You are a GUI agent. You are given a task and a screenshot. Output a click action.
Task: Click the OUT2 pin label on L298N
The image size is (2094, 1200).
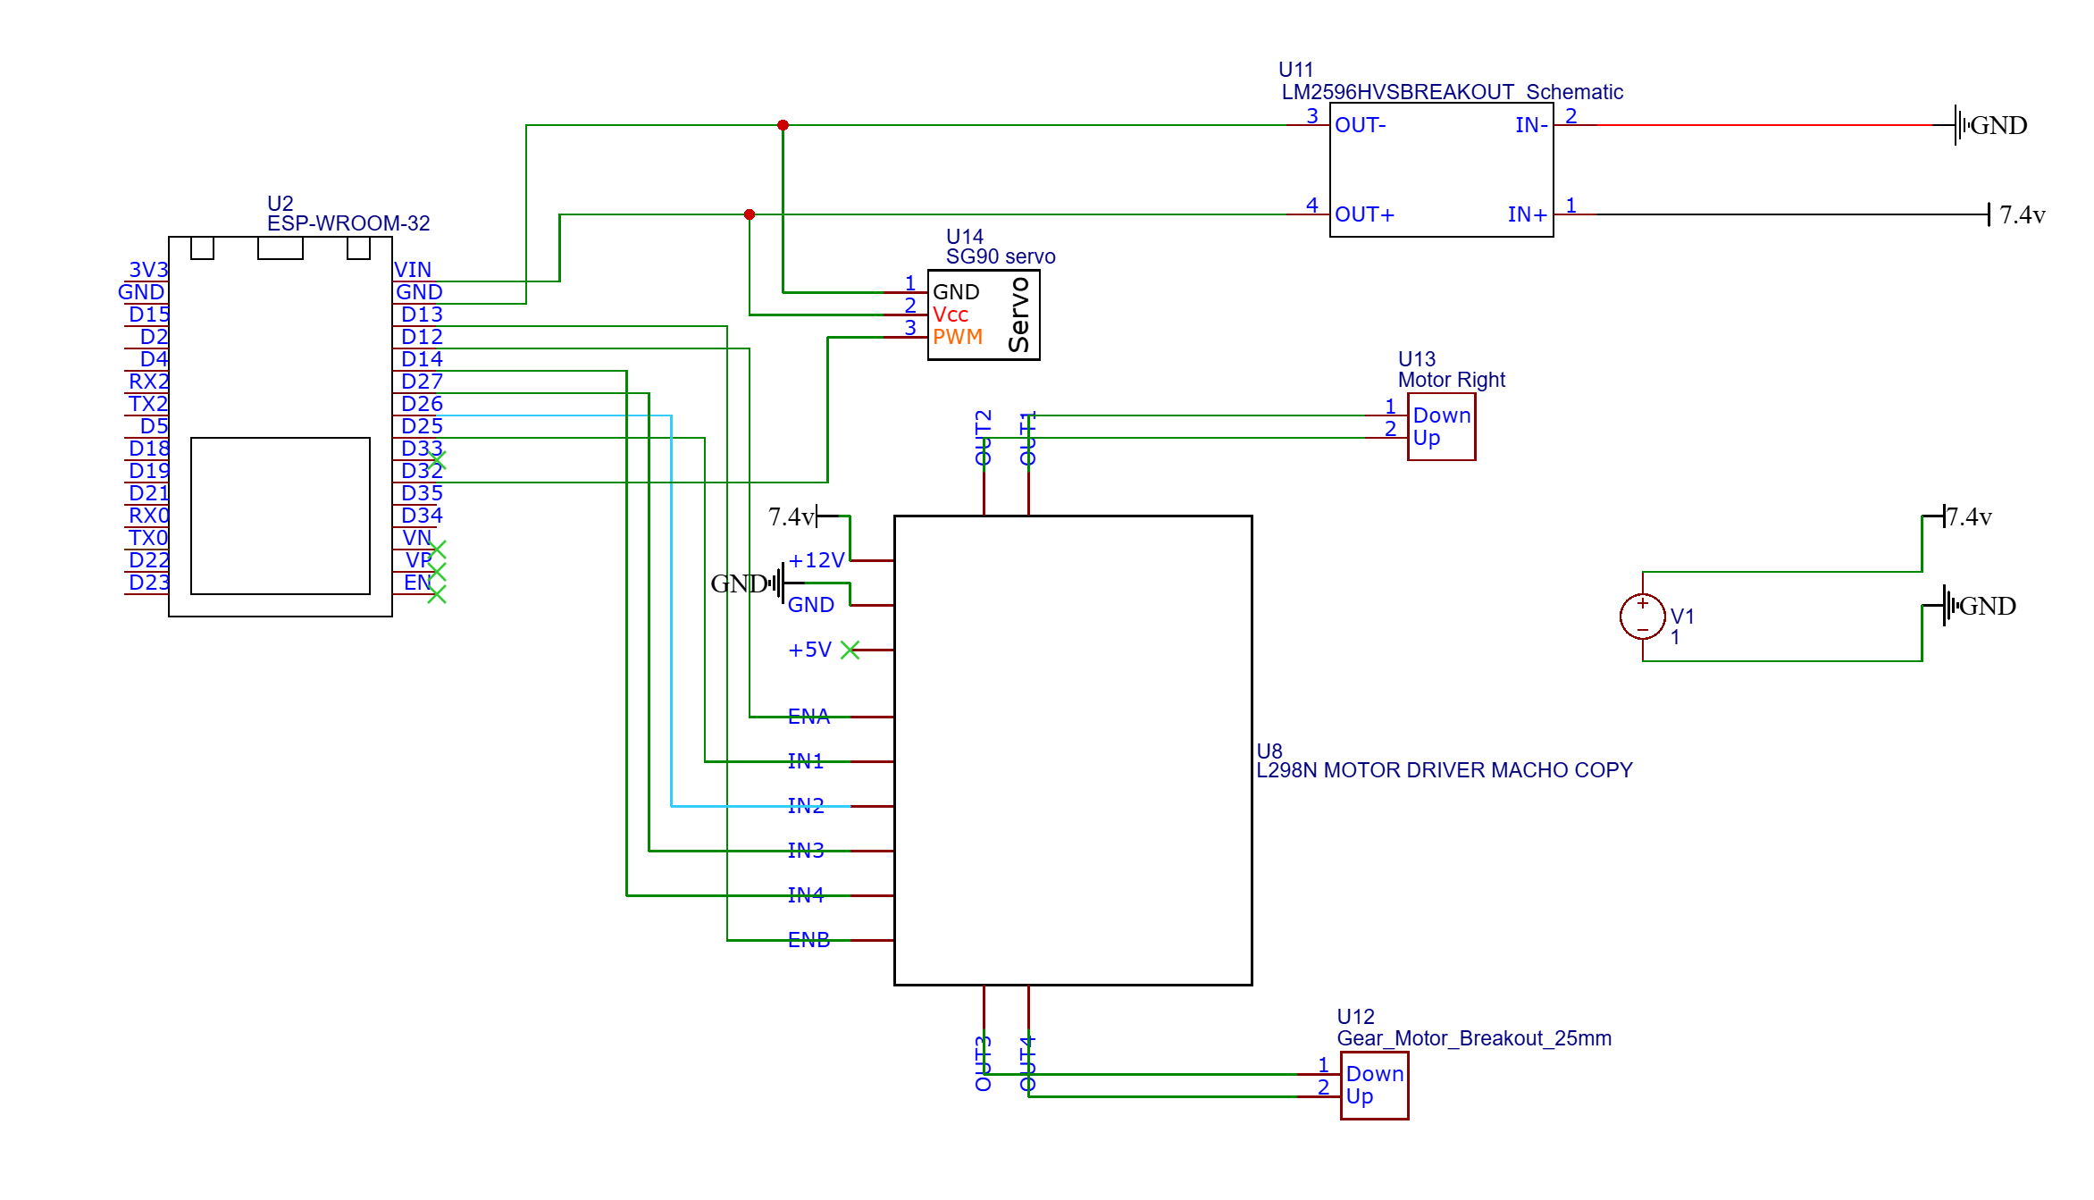pyautogui.click(x=984, y=438)
